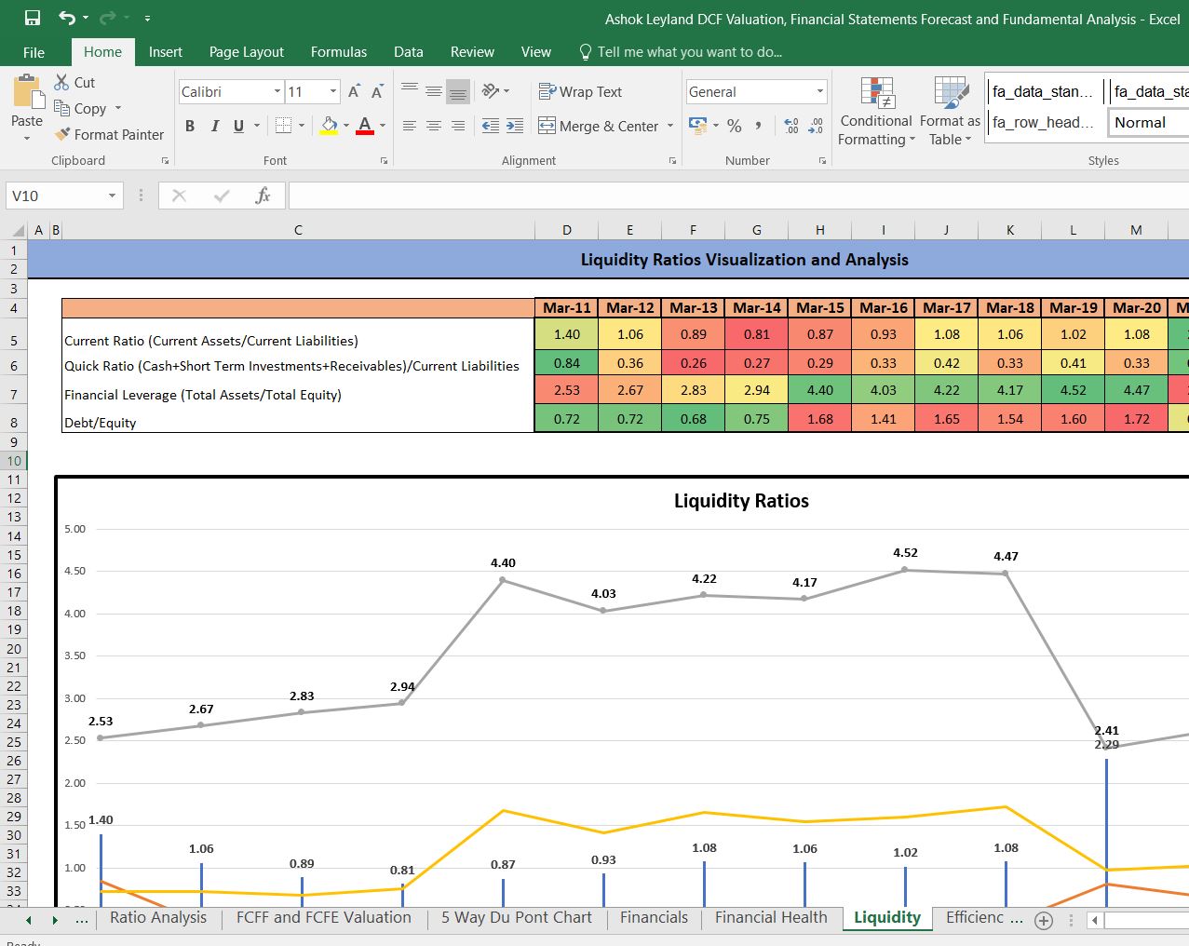Open Conditional Formatting menu
The image size is (1189, 946).
click(x=876, y=112)
